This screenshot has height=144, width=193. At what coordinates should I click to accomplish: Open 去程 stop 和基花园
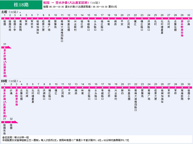[x=69, y=25]
